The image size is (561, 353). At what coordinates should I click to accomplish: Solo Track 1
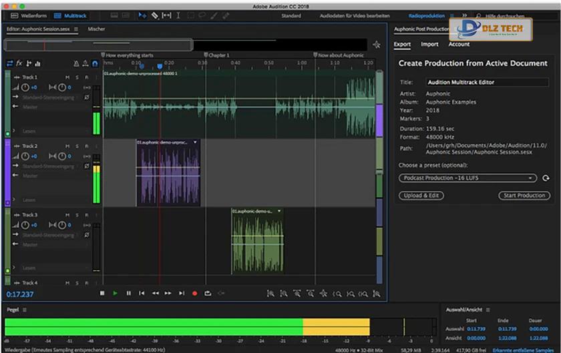coord(77,77)
